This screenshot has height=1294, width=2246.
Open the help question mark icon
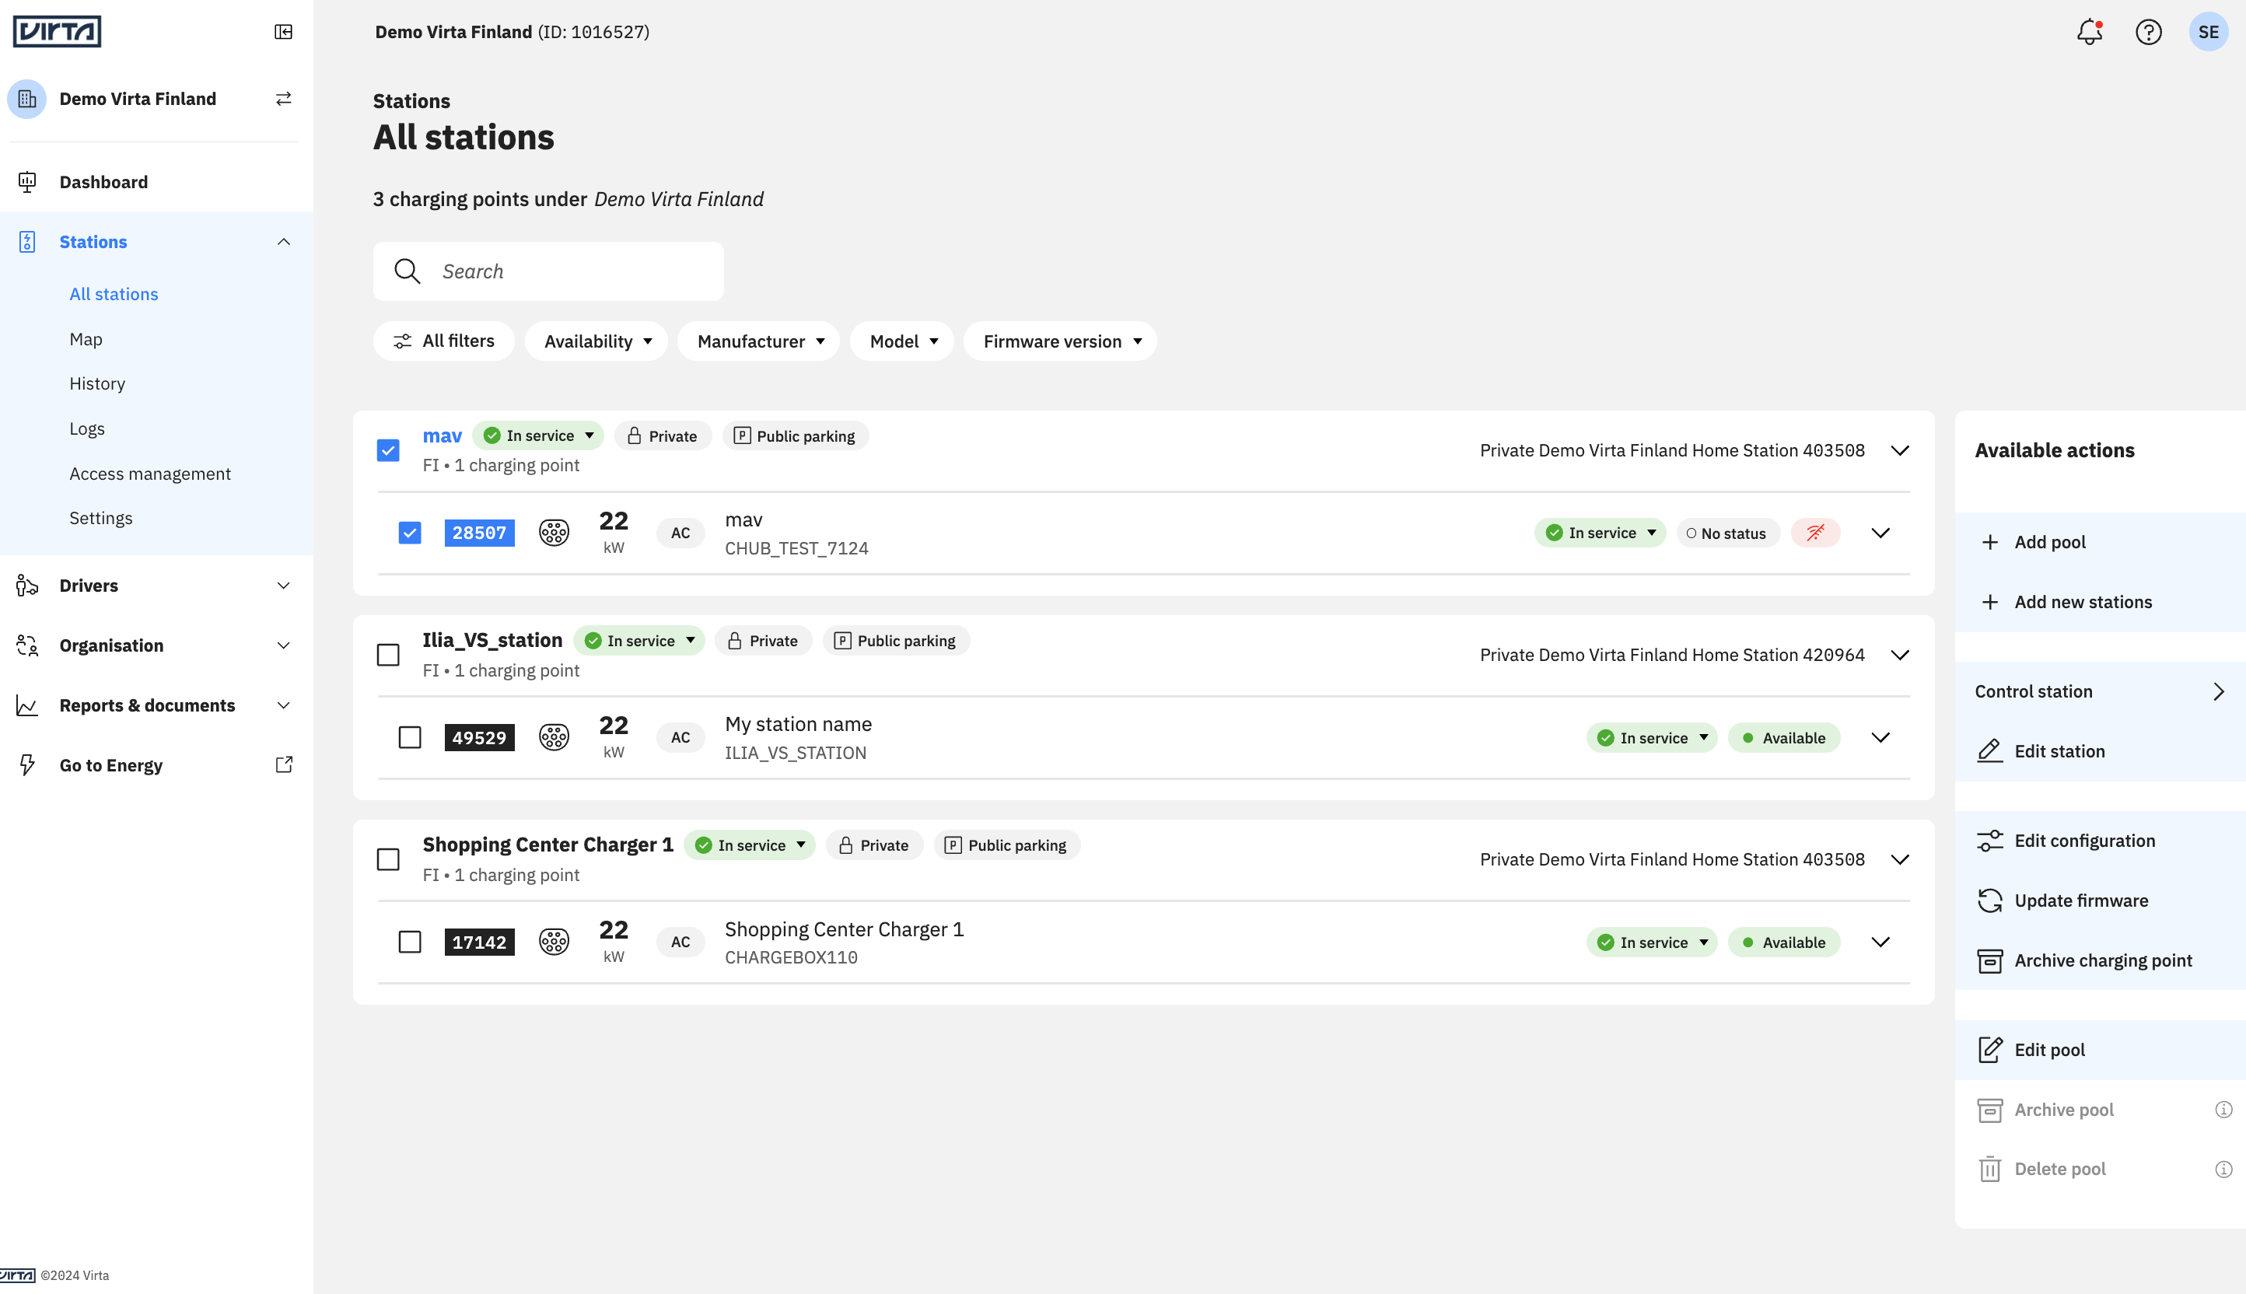[2148, 32]
